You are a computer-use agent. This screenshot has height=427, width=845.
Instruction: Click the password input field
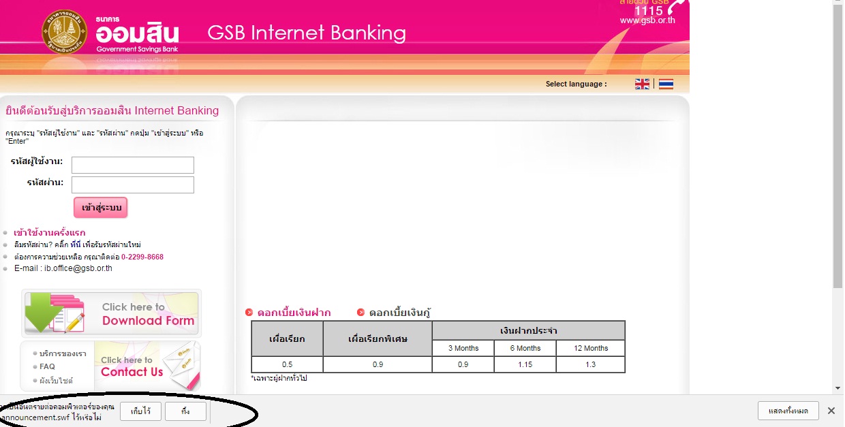tap(133, 185)
